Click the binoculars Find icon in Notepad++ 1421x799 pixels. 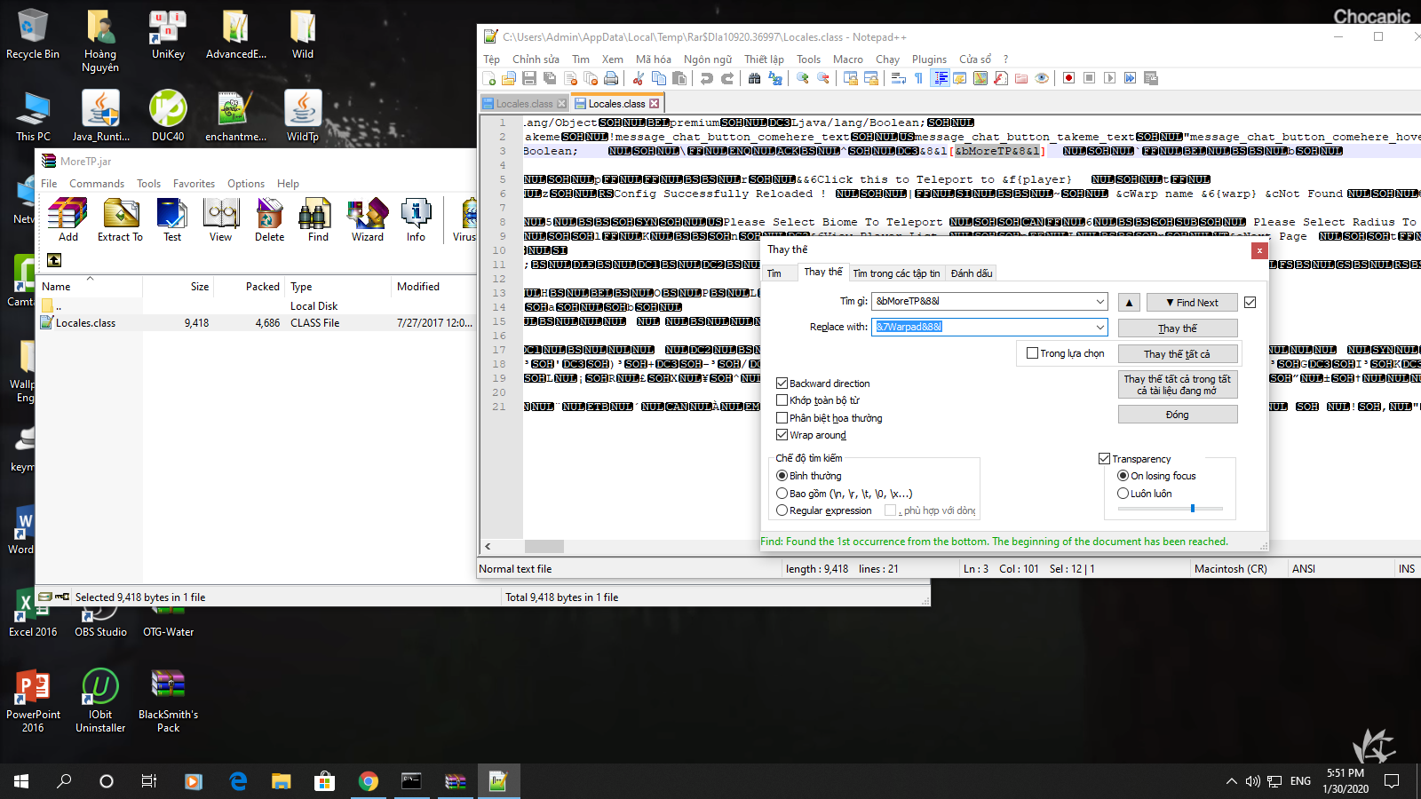pos(754,78)
